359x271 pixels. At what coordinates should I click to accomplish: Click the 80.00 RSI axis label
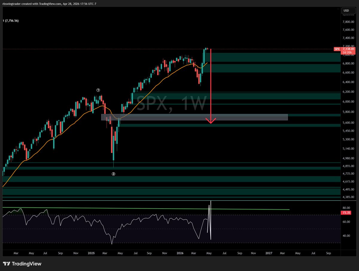(346, 208)
